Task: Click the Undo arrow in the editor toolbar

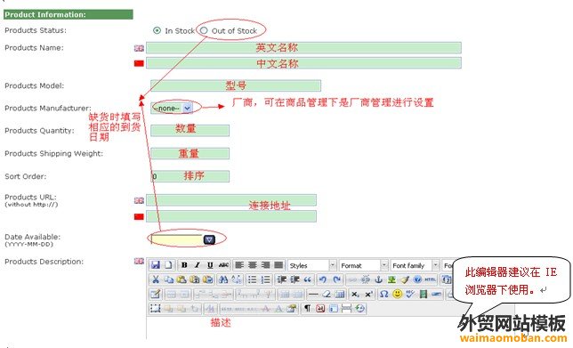Action: [322, 279]
